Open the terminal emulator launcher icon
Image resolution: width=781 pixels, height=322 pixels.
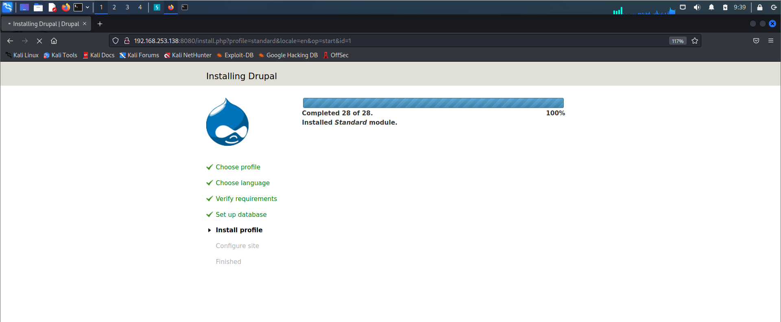click(78, 7)
